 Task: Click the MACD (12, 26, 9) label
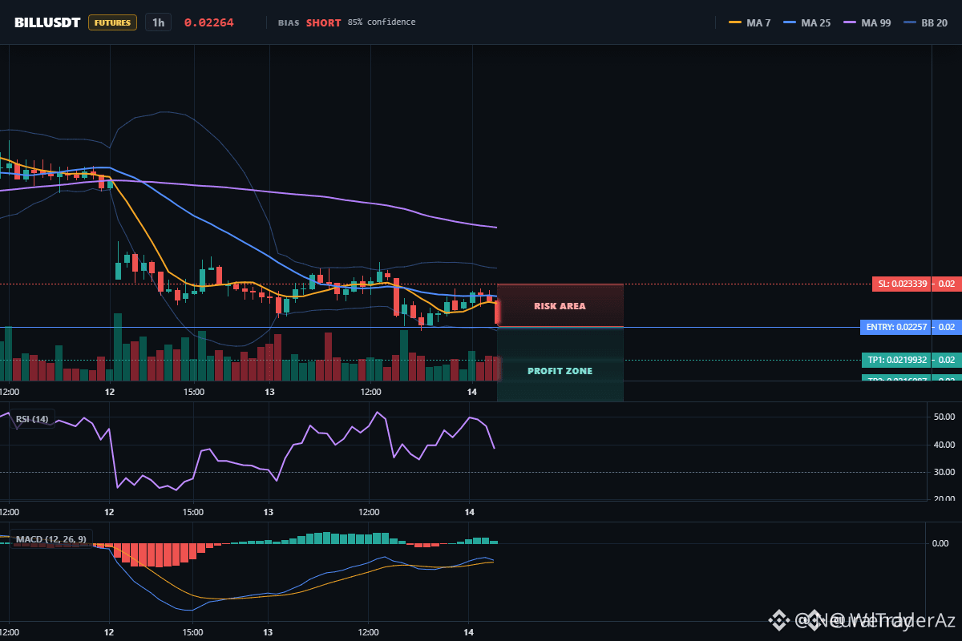51,538
